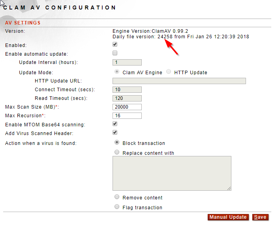Uncheck Add Virus Scanned Header
Screen dimensions: 276x231
[115, 132]
